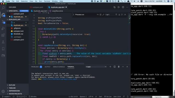Viewport: 175px width, 98px height.
Task: Toggle Use Regular Expression in find
Action: [103, 14]
